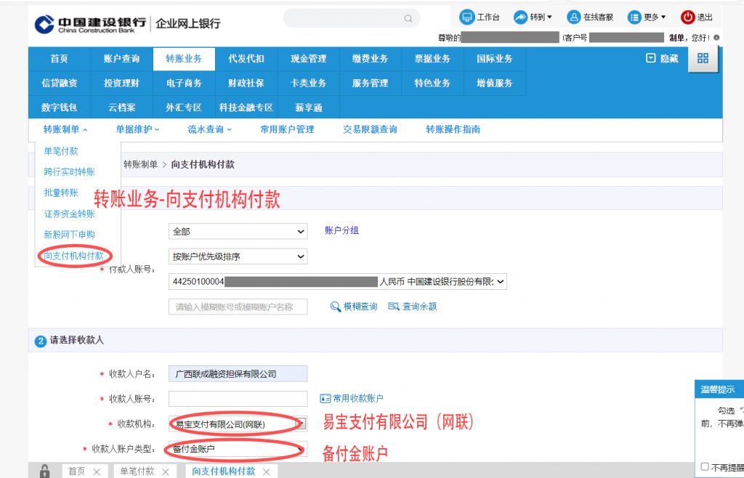Image resolution: width=744 pixels, height=478 pixels.
Task: Select 证券资金转账 menu entry
Action: (x=70, y=214)
